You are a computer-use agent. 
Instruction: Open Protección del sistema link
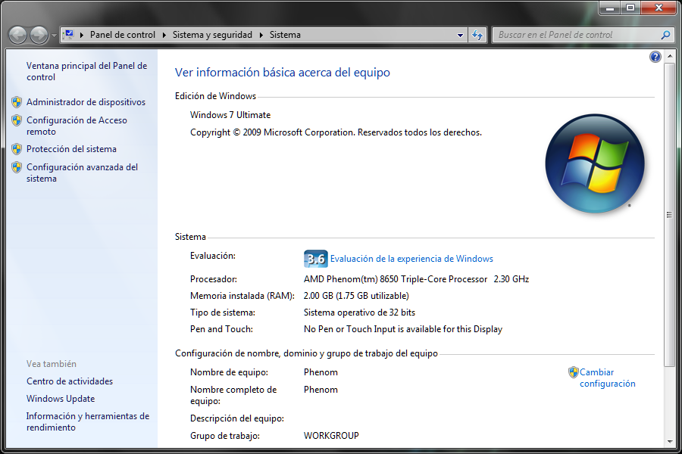coord(71,149)
